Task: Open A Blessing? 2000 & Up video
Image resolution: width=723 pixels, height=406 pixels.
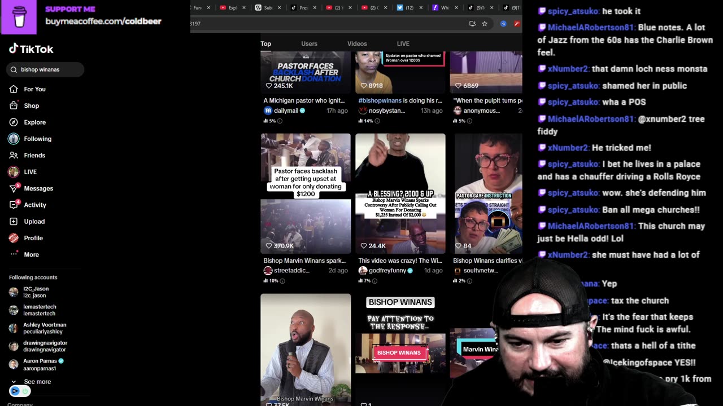Action: [400, 193]
